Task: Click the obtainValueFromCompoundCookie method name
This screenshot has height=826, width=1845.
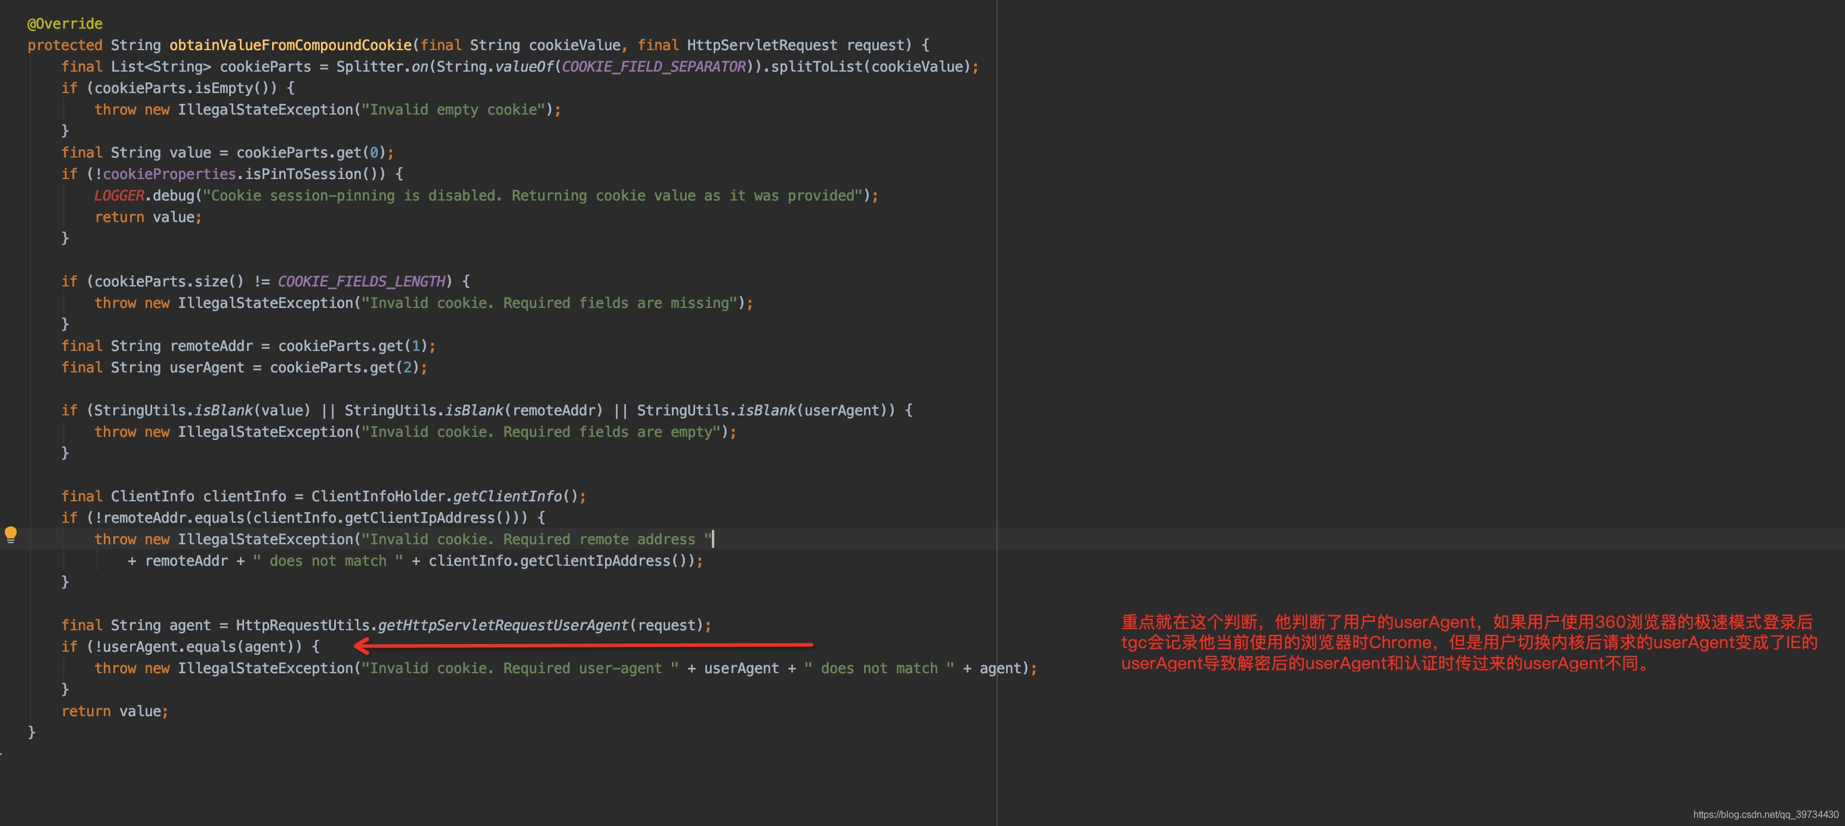Action: click(x=290, y=45)
